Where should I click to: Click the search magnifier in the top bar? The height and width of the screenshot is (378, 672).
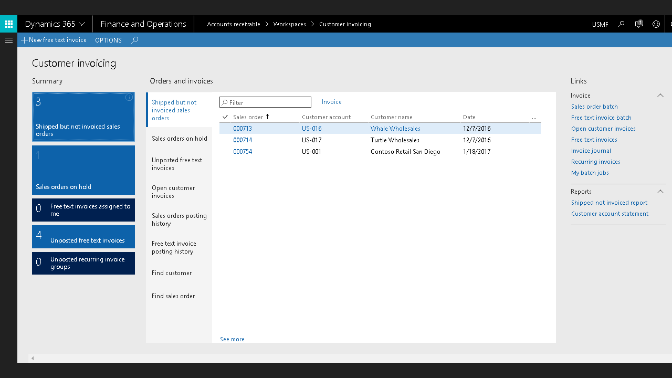(622, 24)
